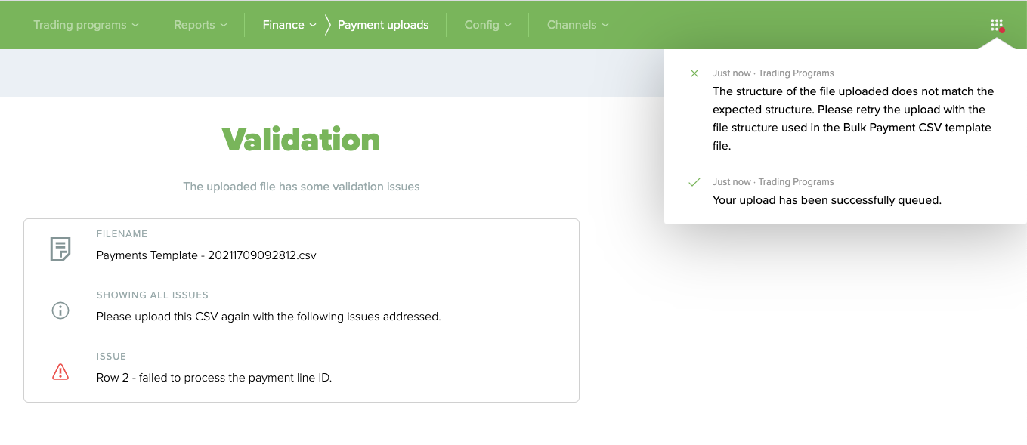Go to Payment uploads breadcrumb

click(383, 25)
